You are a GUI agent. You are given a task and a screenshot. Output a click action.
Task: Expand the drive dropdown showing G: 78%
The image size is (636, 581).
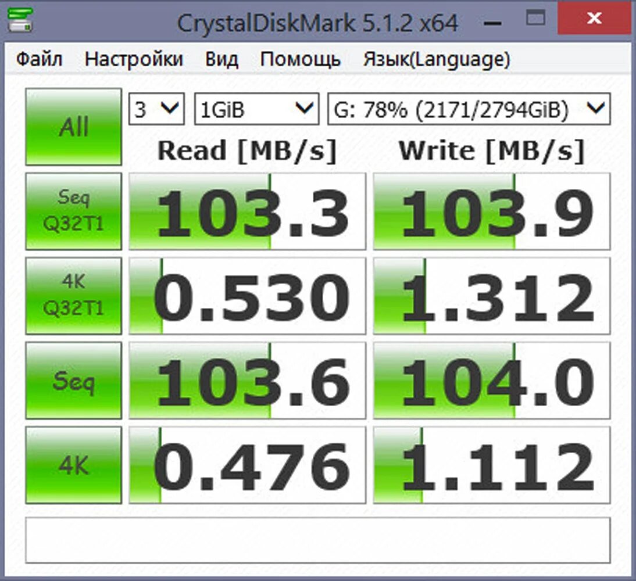click(x=469, y=109)
